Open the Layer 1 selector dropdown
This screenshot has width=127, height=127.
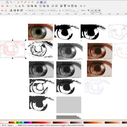click(x=12, y=125)
